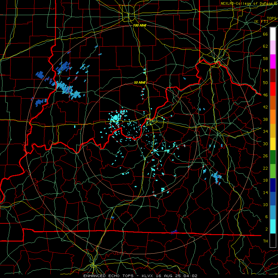Click the "2" legend value
Viewport: 278px width, 278px height.
(x=267, y=229)
